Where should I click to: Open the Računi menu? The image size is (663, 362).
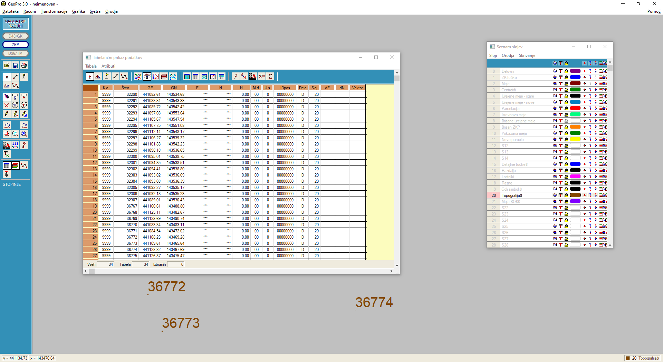click(30, 11)
